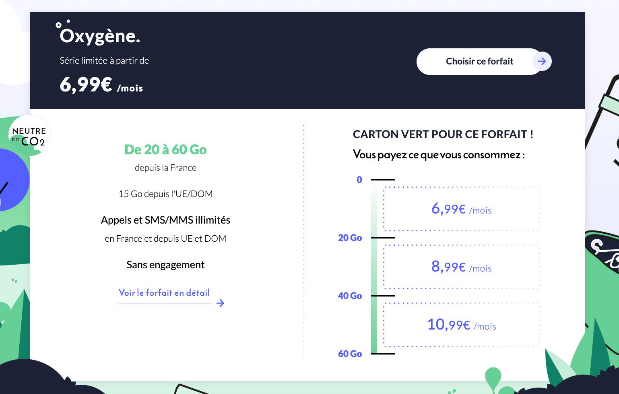
Task: Click Vous payez ce que vous consommez text
Action: tap(439, 155)
